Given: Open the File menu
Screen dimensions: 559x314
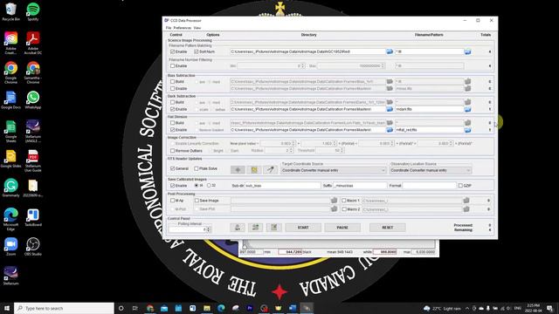Looking at the screenshot, I should coord(169,28).
